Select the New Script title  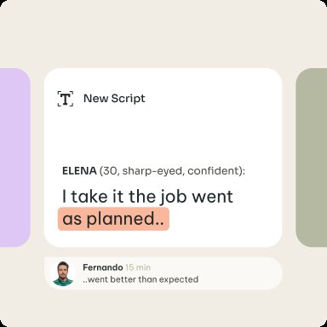pyautogui.click(x=114, y=99)
